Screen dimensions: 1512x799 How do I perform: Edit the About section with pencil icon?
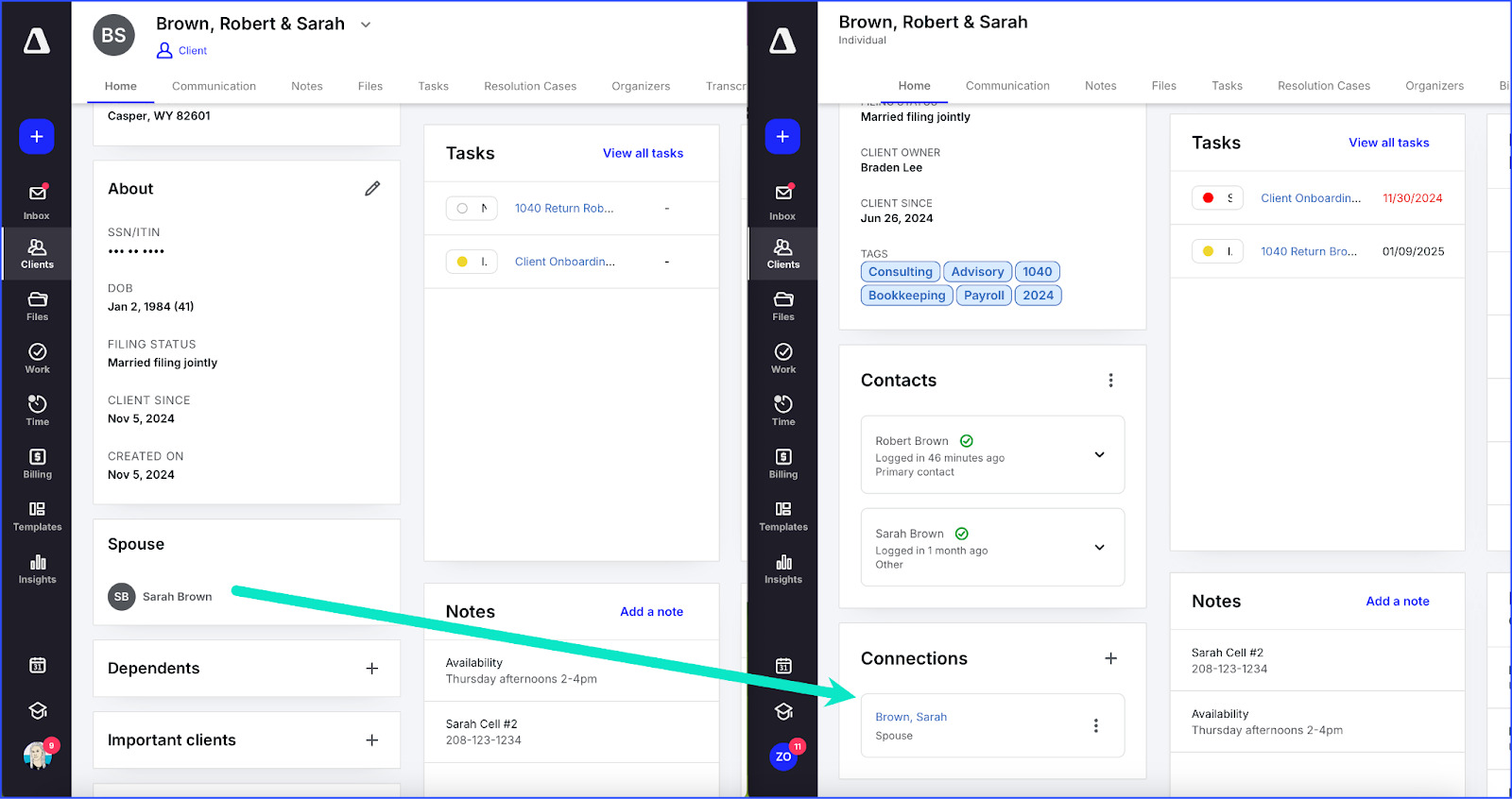372,189
